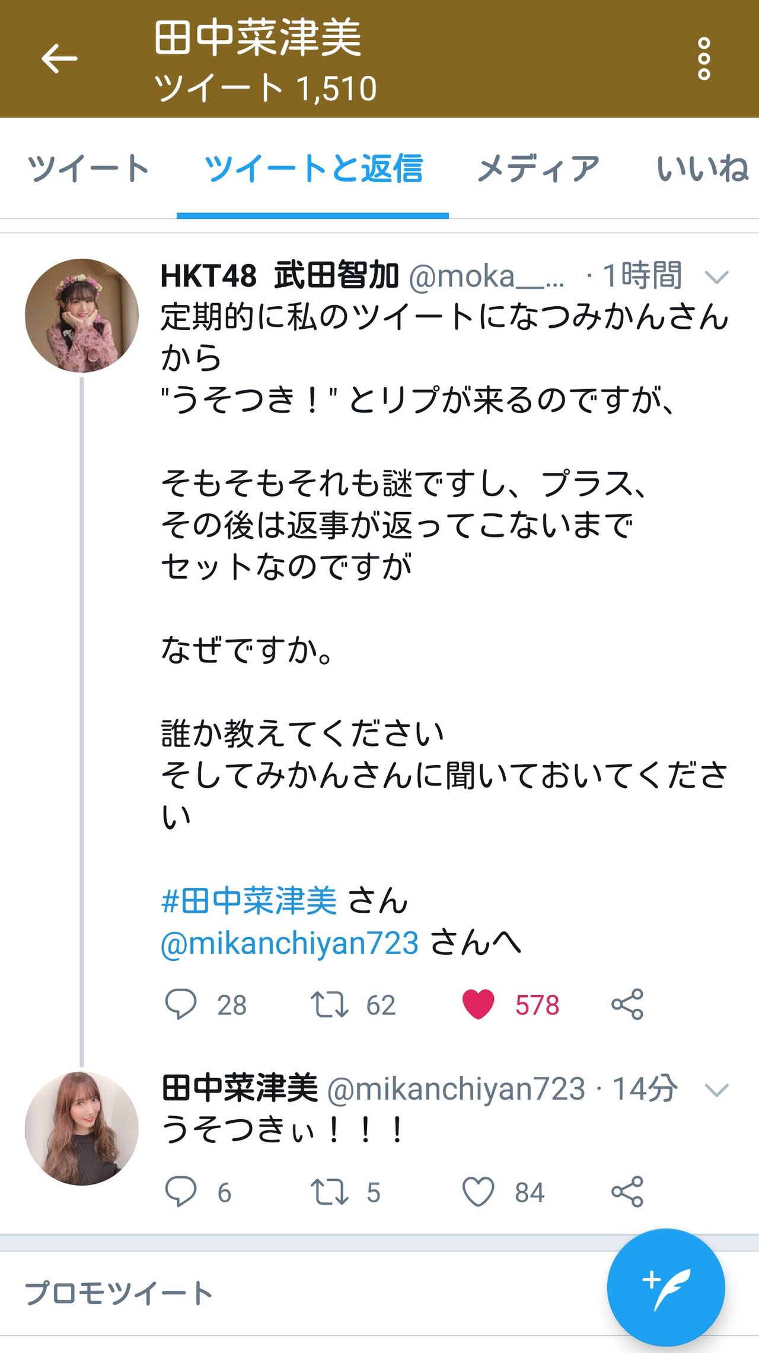This screenshot has width=759, height=1353.
Task: Share the 武田智加 tweet
Action: (627, 1004)
